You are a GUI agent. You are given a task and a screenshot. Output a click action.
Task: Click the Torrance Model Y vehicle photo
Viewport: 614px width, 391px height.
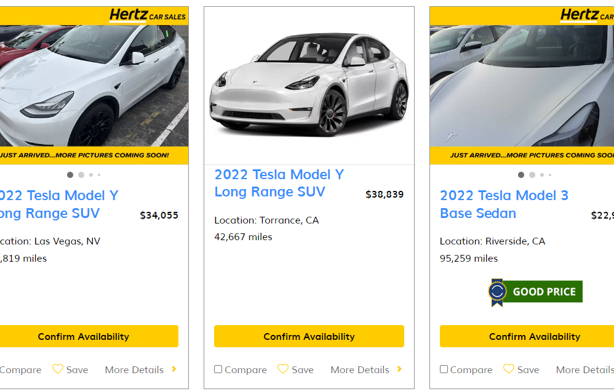tap(309, 86)
